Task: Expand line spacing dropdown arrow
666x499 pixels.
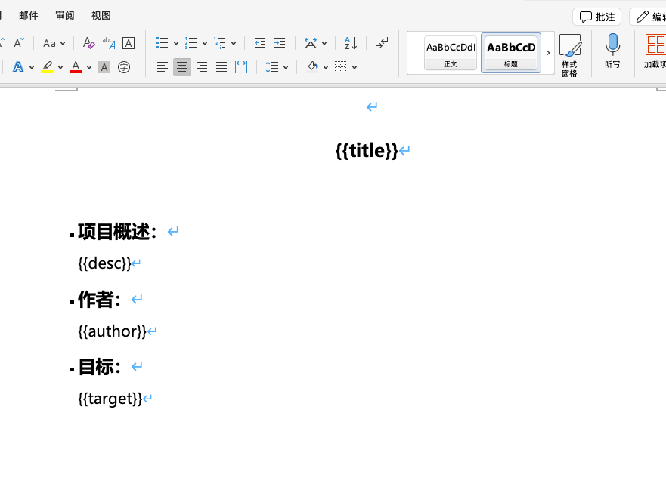Action: tap(286, 67)
